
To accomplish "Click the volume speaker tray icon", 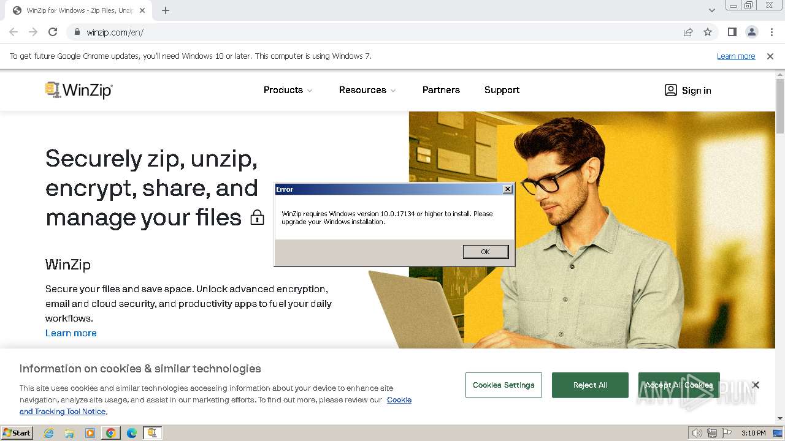I will [x=697, y=433].
